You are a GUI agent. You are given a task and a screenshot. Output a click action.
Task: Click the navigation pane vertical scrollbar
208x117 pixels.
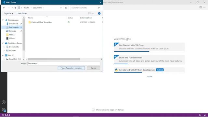tap(24, 34)
